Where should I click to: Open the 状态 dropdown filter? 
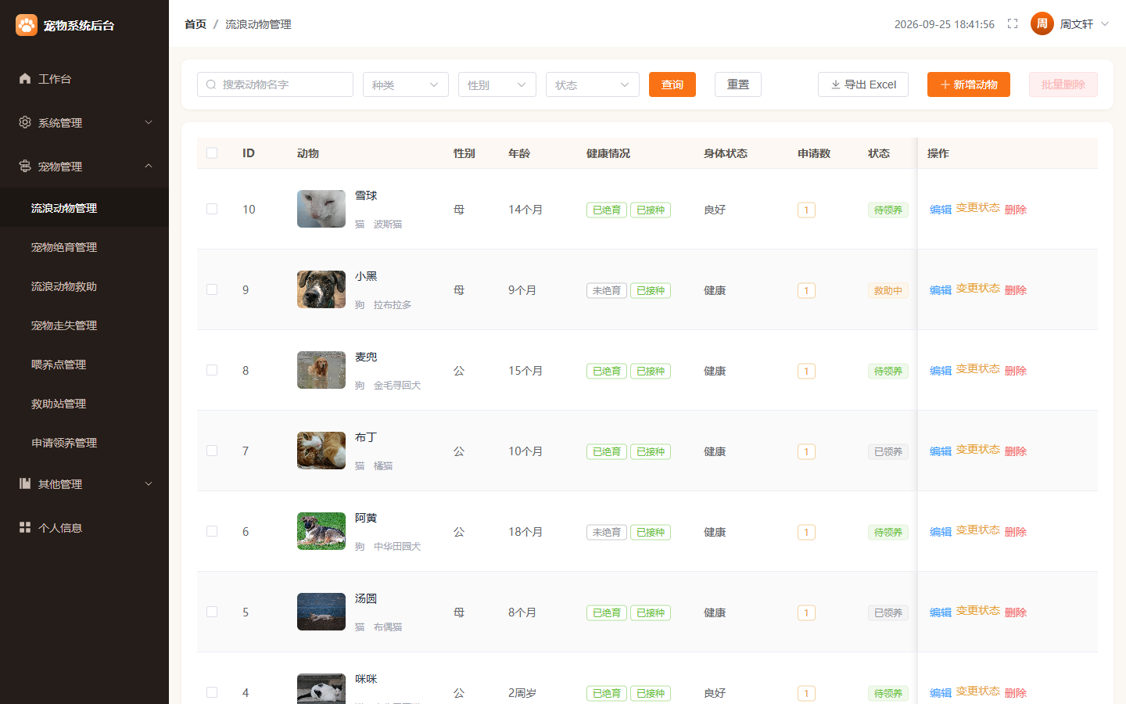coord(593,84)
